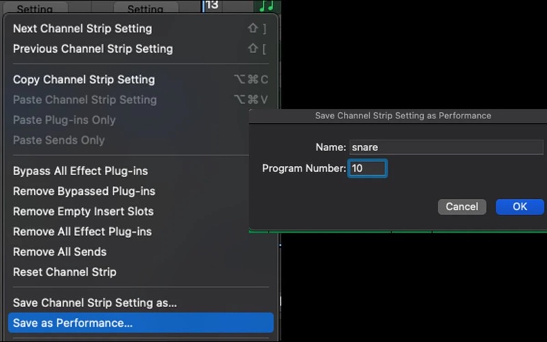The height and width of the screenshot is (342, 547).
Task: Select Save as Performance... entry
Action: pyautogui.click(x=72, y=323)
